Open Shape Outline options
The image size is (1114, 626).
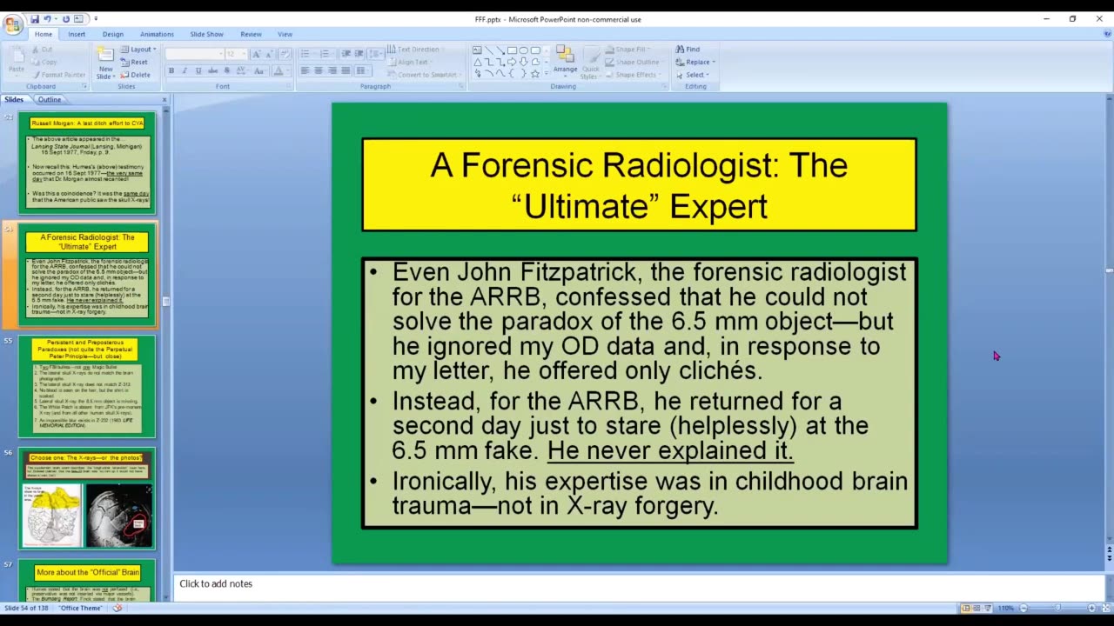point(634,62)
